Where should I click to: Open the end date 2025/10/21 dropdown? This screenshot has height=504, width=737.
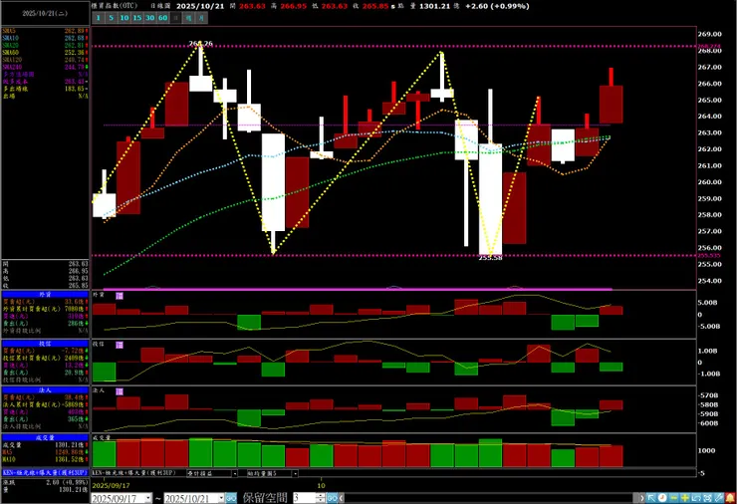tap(221, 498)
